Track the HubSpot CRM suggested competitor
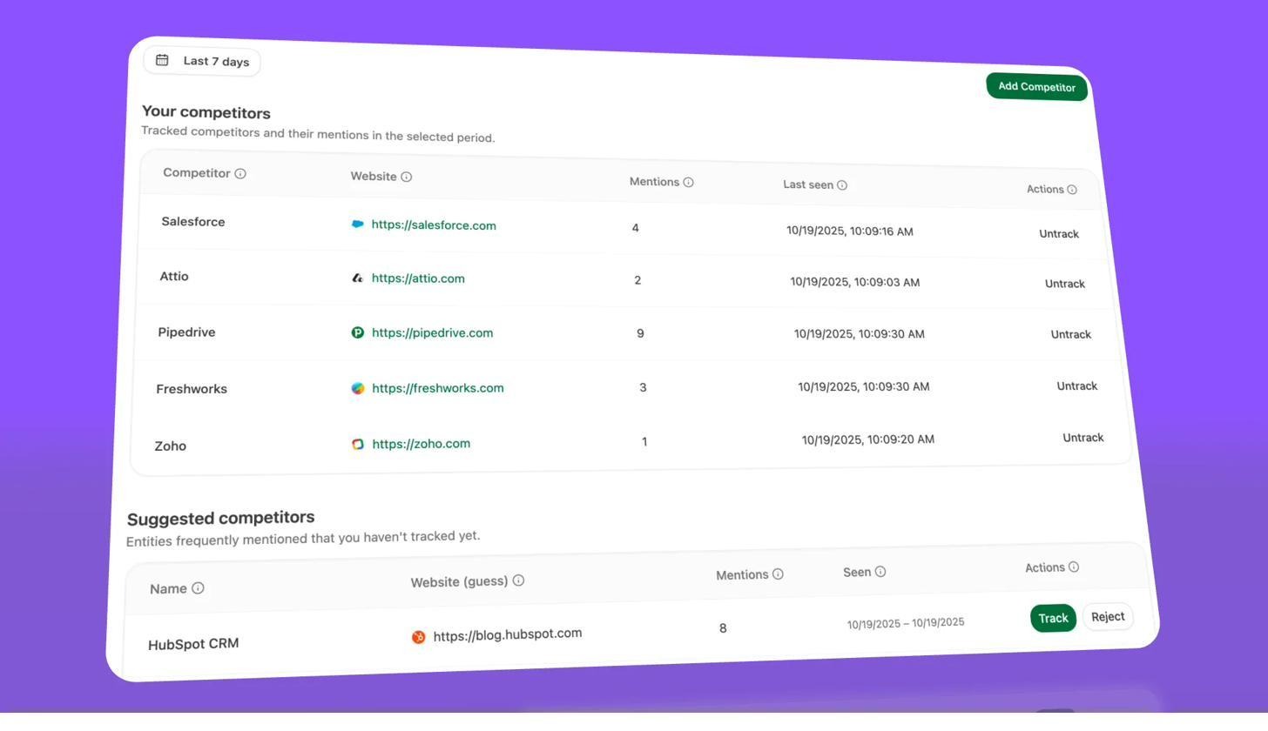Screen dimensions: 1268x731 point(1053,618)
